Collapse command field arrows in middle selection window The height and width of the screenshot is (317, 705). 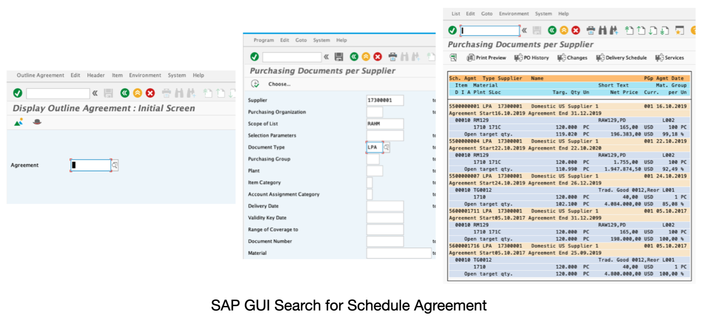coord(326,57)
